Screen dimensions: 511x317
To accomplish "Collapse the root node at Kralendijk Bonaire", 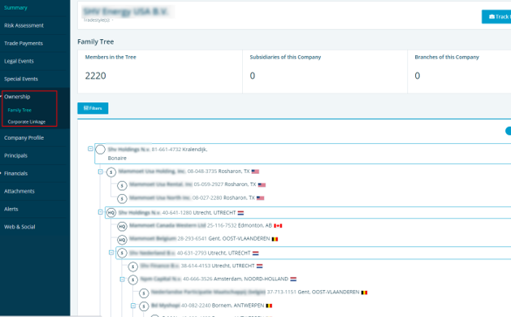I will click(90, 149).
